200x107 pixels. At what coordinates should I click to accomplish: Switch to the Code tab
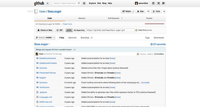tap(50, 18)
